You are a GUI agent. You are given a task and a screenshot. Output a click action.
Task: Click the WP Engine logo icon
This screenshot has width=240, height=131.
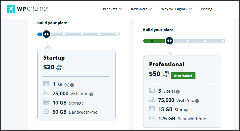click(x=11, y=9)
